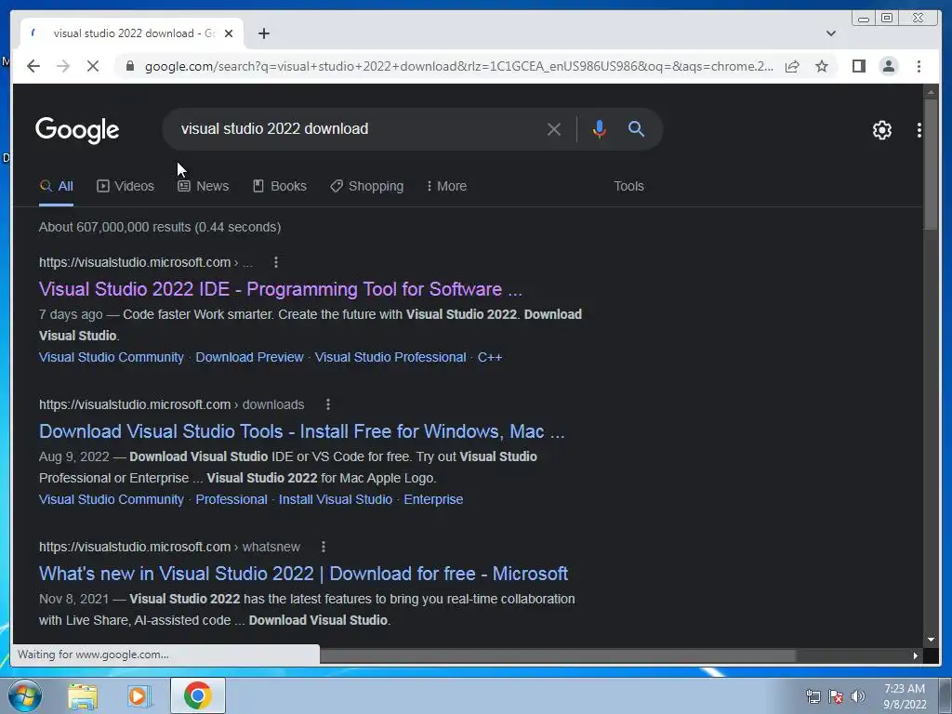
Task: Switch to the Books tab
Action: (x=280, y=186)
